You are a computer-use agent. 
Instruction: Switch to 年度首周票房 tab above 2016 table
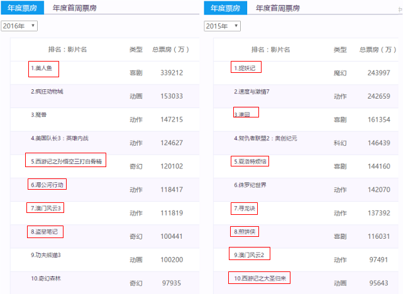75,8
